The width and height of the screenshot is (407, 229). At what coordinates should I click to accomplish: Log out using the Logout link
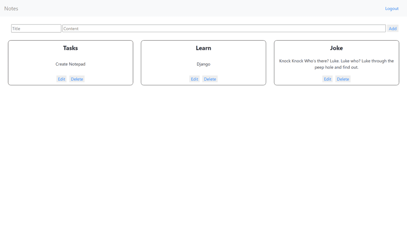(391, 8)
